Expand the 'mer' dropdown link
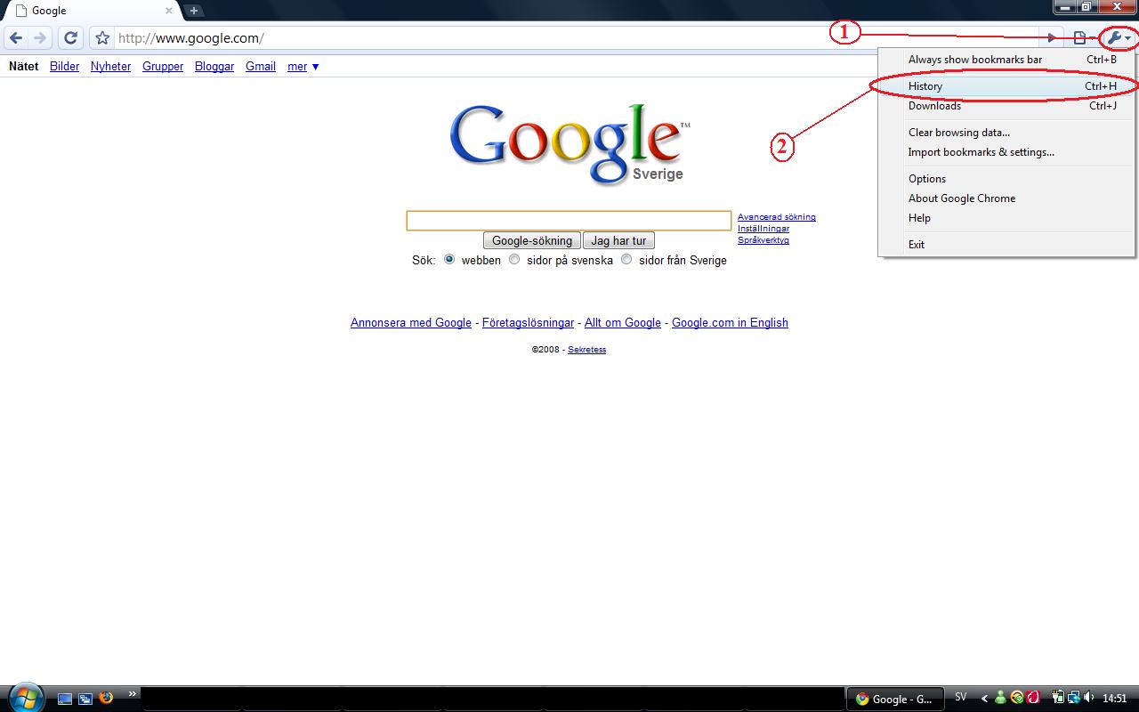 point(303,67)
